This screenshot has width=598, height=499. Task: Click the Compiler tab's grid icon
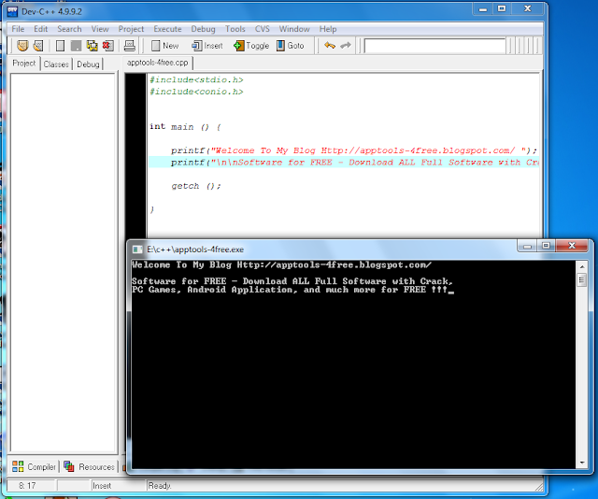(x=18, y=466)
